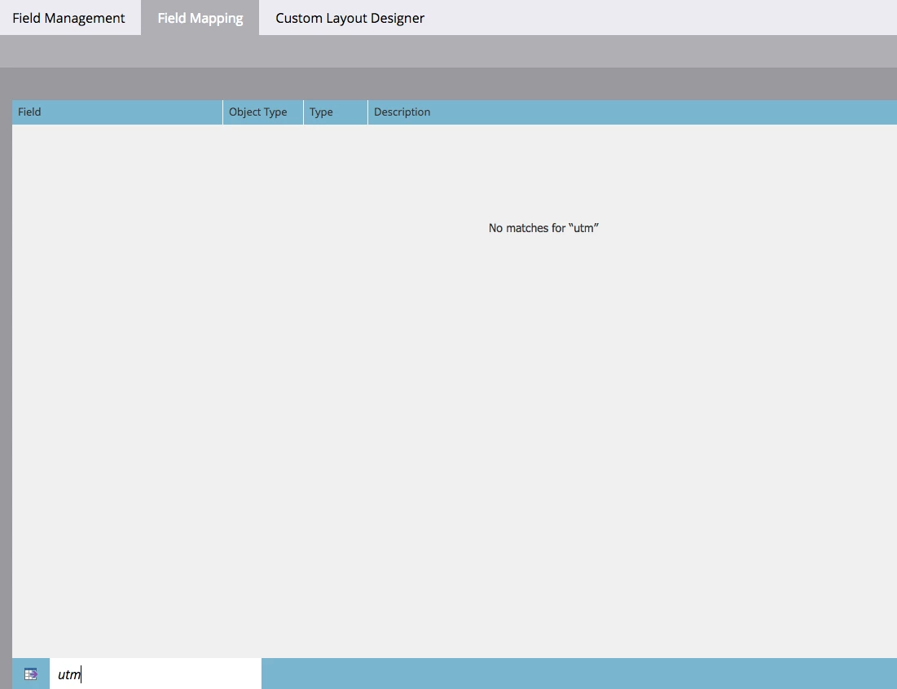897x689 pixels.
Task: Click the export table icon beside search
Action: pyautogui.click(x=31, y=674)
